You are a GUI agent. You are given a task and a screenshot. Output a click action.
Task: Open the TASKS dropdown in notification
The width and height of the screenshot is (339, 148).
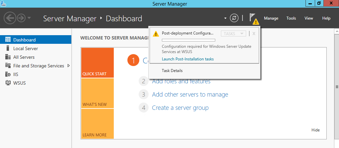click(x=234, y=34)
